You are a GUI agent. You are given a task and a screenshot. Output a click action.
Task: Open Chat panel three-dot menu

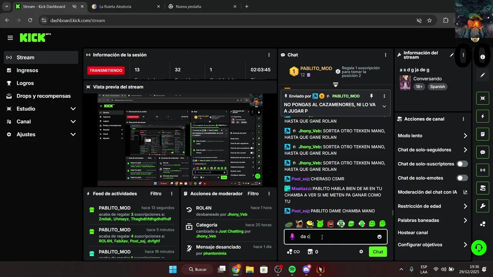click(386, 55)
